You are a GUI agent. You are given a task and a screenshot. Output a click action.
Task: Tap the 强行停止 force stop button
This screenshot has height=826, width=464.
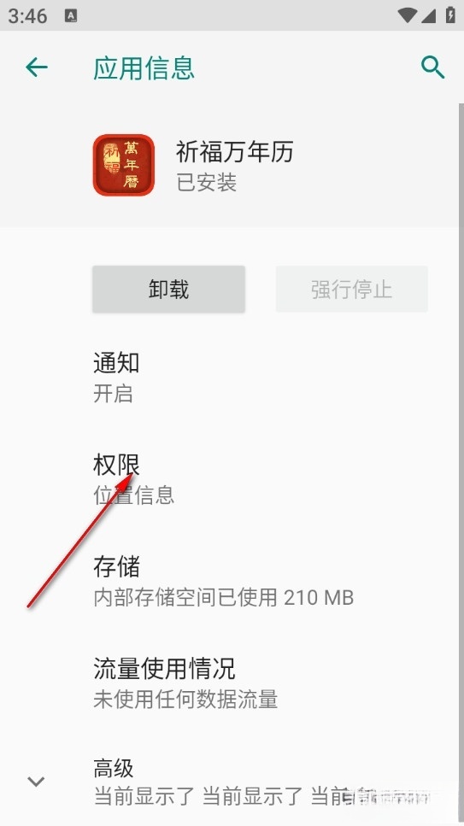tap(352, 290)
